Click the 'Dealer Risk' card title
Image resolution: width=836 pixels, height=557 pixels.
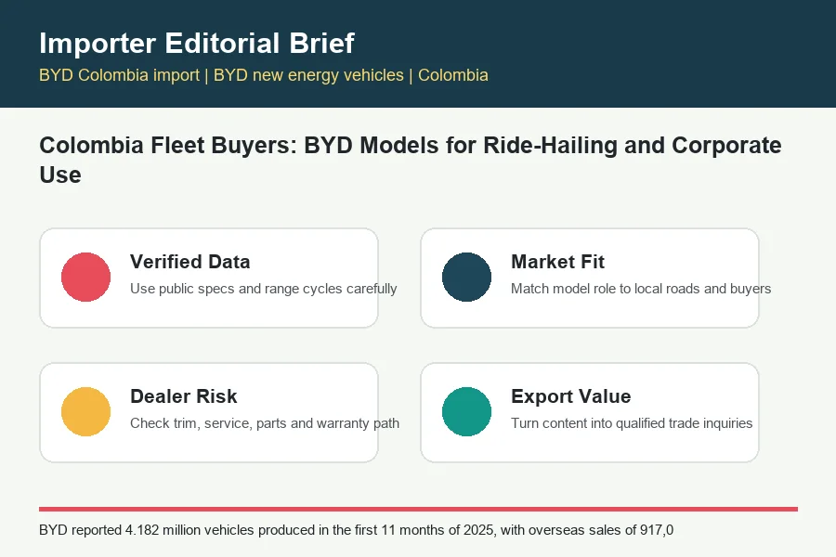coord(183,396)
